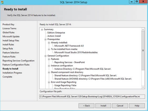Select Install Rules step in sidebar
This screenshot has width=148, height=111.
(8, 45)
